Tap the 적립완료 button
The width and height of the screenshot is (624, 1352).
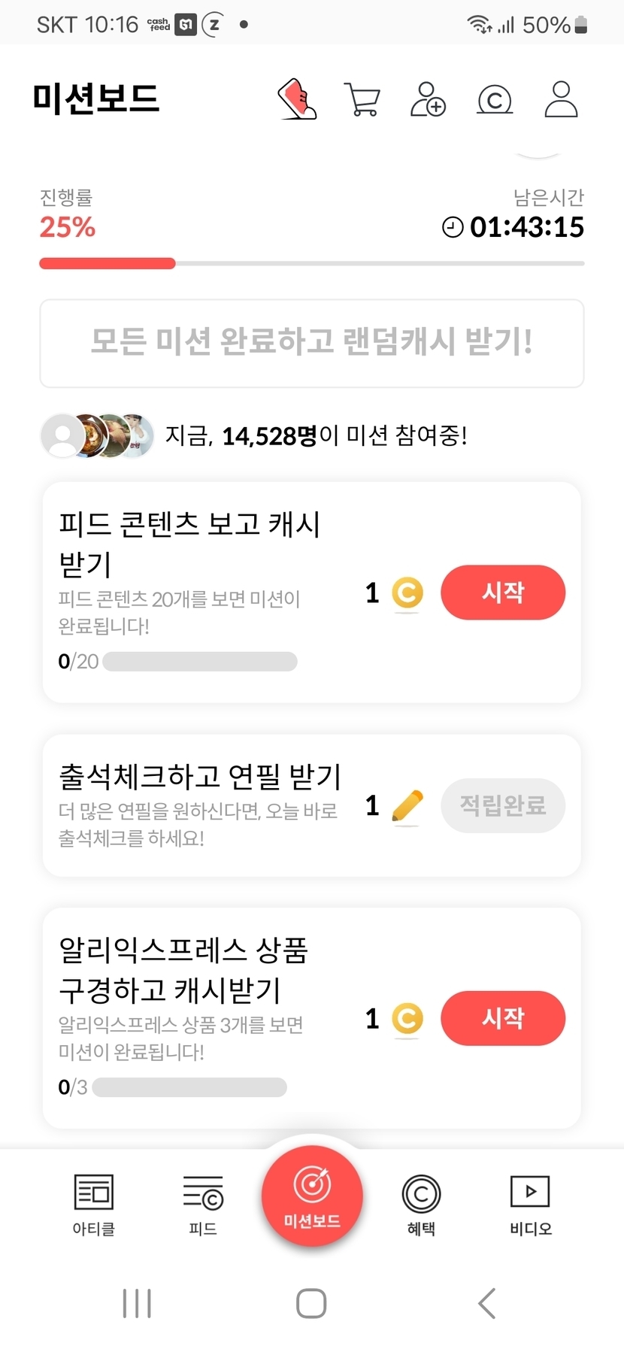pos(502,805)
